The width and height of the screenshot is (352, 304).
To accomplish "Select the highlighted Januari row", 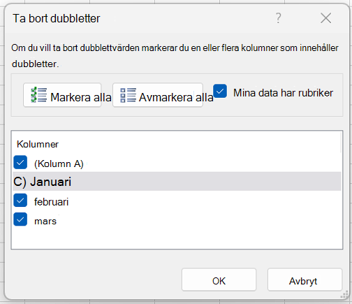I will point(177,182).
